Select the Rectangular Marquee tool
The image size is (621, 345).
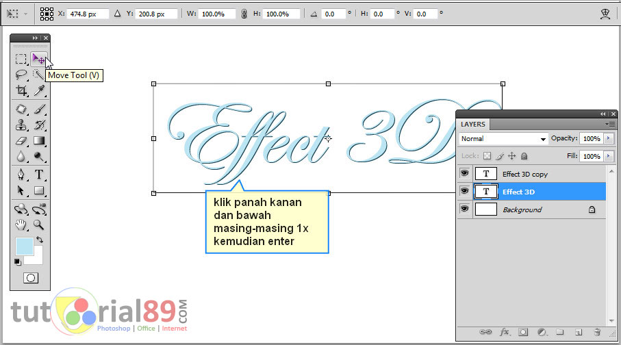pos(21,59)
